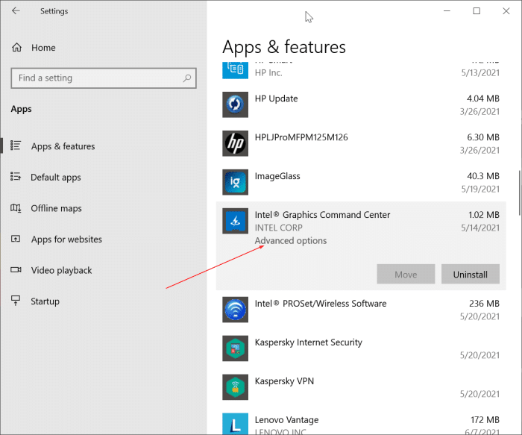Select Lenovo Vantage list entry

pyautogui.click(x=361, y=421)
